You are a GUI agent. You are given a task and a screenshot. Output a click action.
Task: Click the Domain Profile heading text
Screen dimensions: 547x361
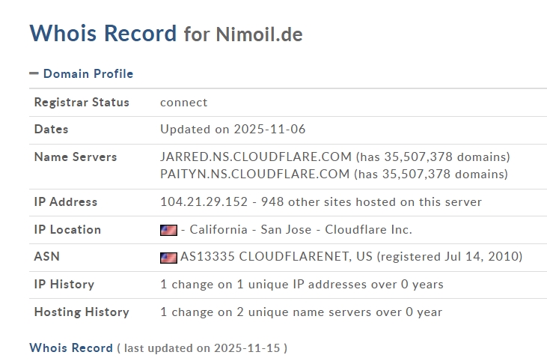88,73
